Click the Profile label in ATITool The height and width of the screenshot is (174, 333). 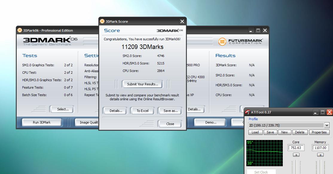253,119
